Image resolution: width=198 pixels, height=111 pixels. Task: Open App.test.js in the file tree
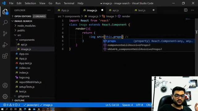point(32,63)
